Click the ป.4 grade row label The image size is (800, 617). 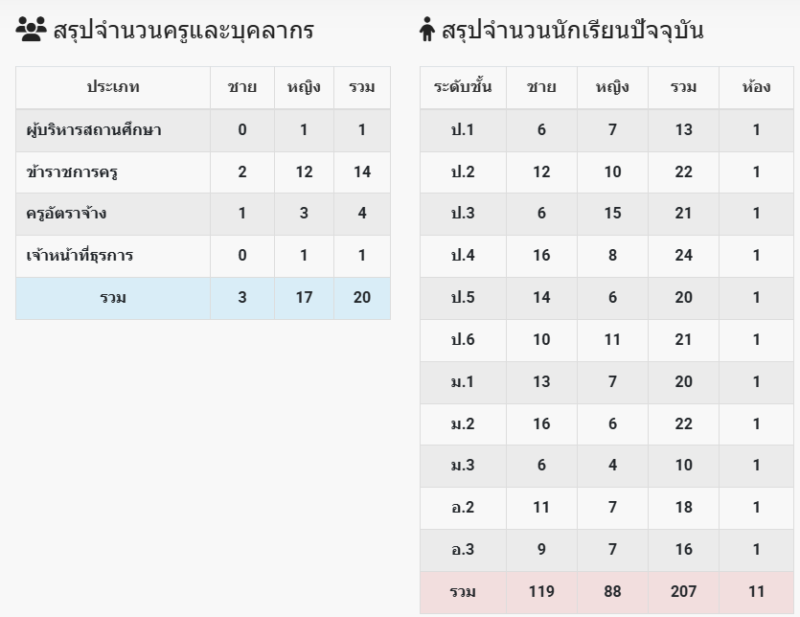pyautogui.click(x=463, y=255)
